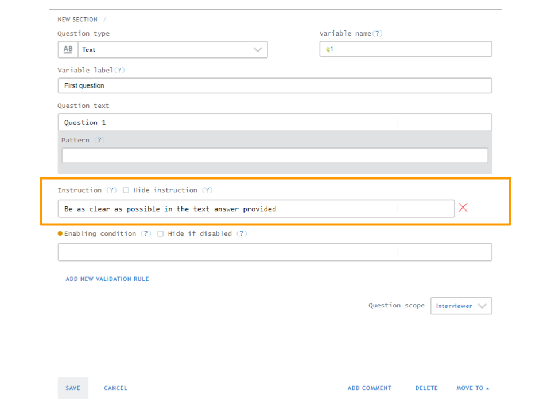Screen dimensions: 551x413
Task: Change Question scope from Interviewer
Action: coord(461,306)
